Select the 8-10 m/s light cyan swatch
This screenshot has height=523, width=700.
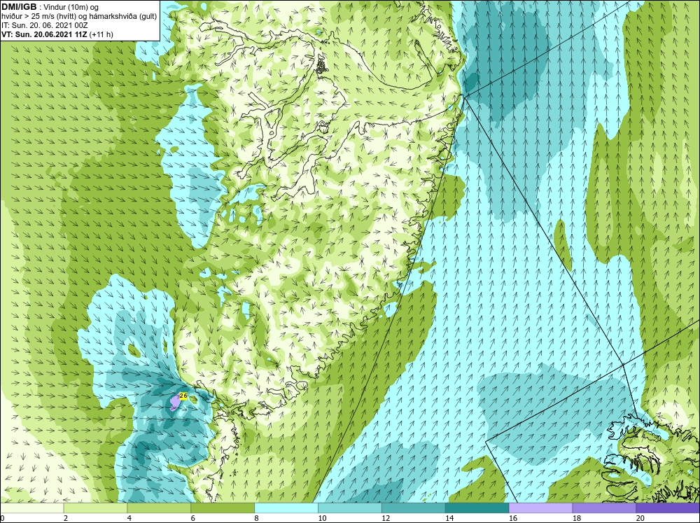[x=286, y=508]
